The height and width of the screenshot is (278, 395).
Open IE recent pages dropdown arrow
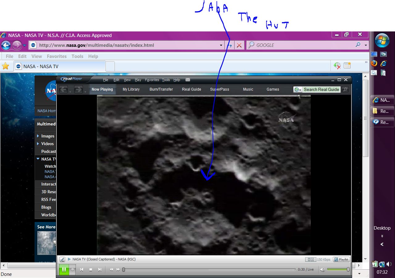point(25,45)
